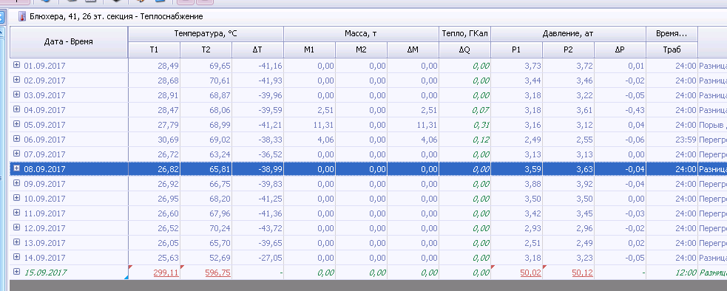
Task: Select the 30,69 T1 cell
Action: click(154, 140)
